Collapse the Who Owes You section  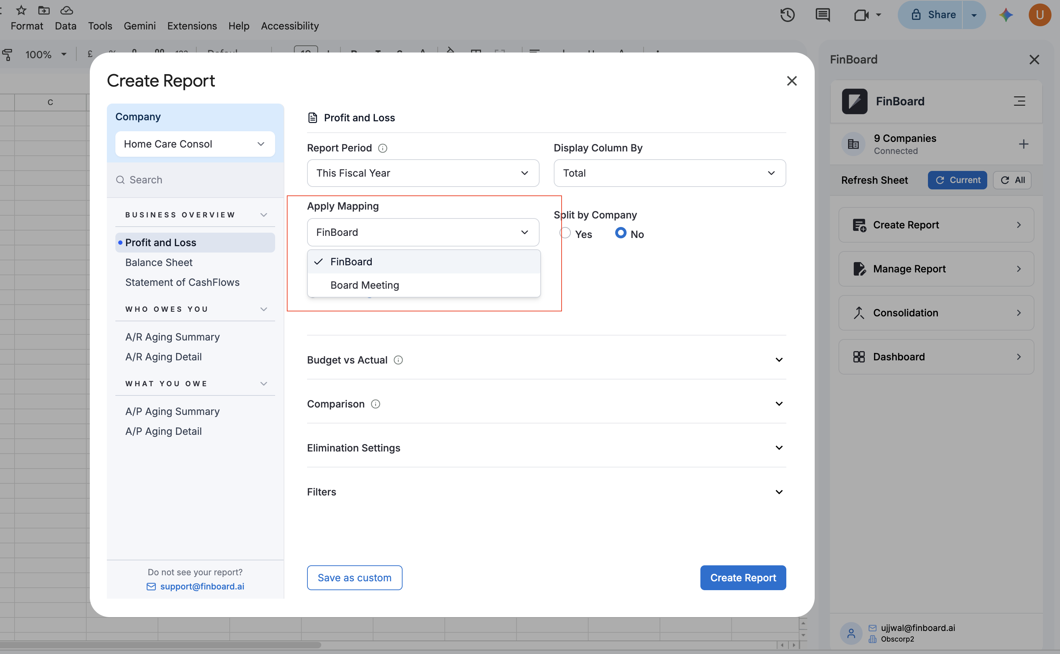tap(264, 309)
